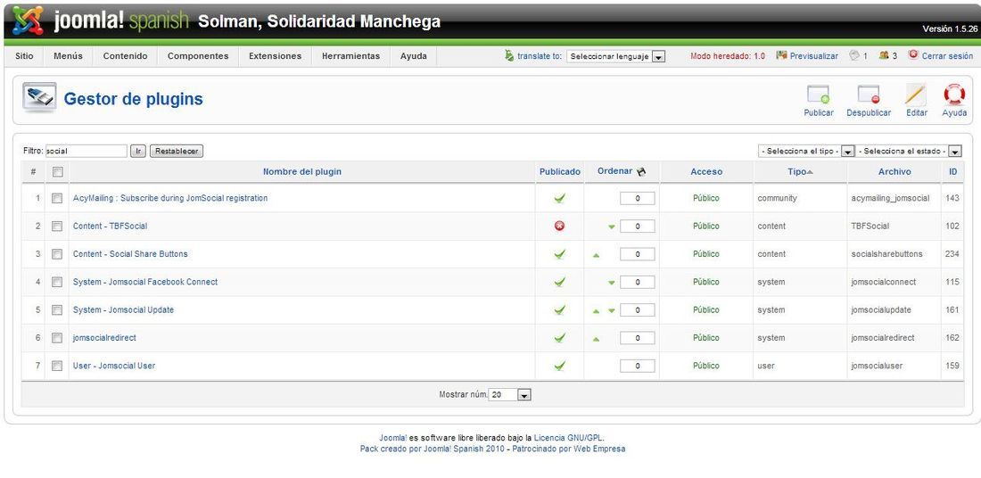Image resolution: width=981 pixels, height=478 pixels.
Task: Move jomsocialredirect up with arrow
Action: coord(596,339)
